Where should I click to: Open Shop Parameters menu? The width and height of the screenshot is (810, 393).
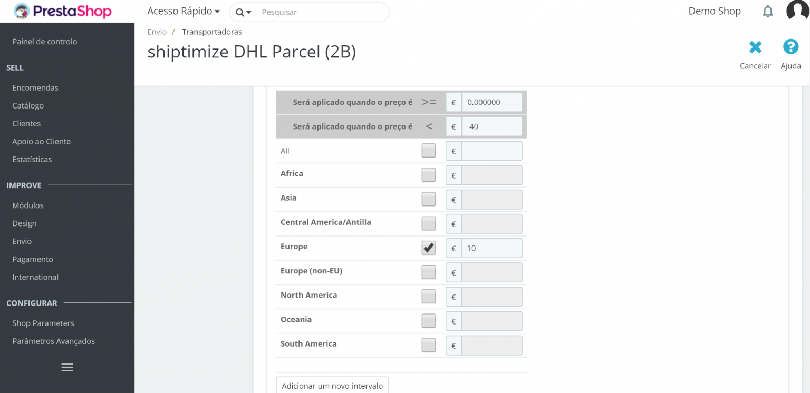[x=43, y=323]
